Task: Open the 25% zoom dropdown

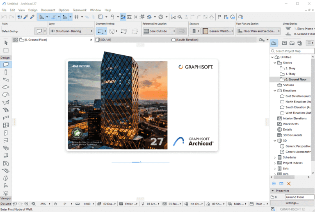Action: [45, 204]
